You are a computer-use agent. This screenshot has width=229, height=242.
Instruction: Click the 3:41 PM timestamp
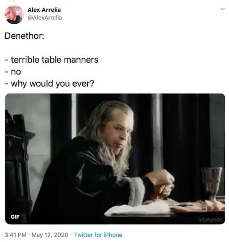pos(15,235)
